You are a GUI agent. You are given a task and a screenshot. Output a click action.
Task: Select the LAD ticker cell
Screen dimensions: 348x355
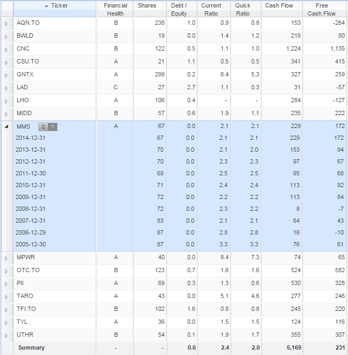point(55,87)
